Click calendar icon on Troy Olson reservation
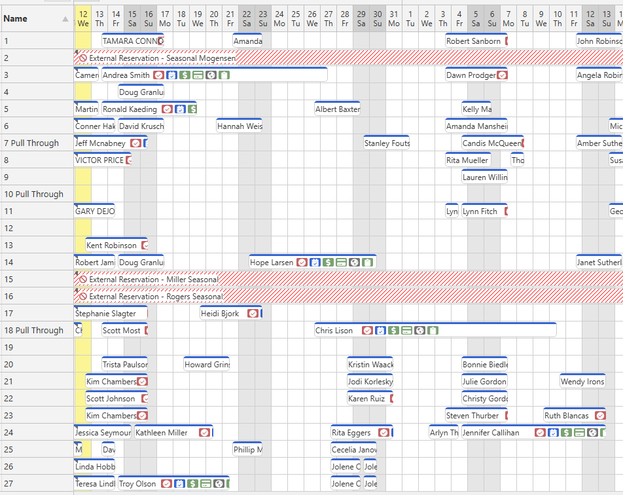 [179, 484]
